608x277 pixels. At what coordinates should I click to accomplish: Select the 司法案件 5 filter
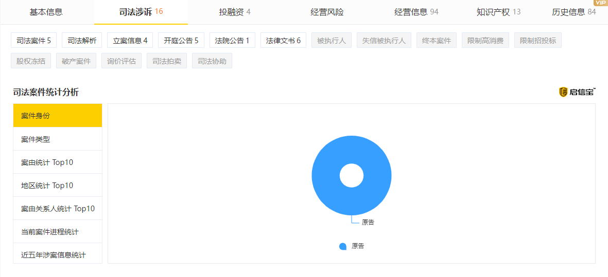[33, 41]
